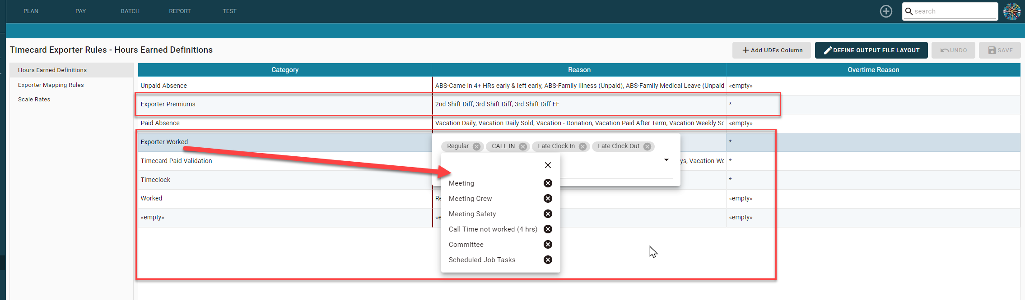Click the ABS-Came in 4+ HRs reason cell

(579, 86)
